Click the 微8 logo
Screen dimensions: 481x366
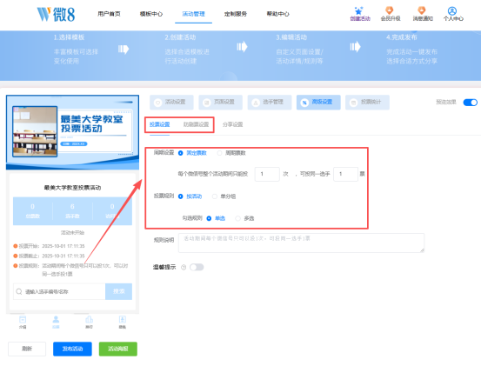pos(56,15)
